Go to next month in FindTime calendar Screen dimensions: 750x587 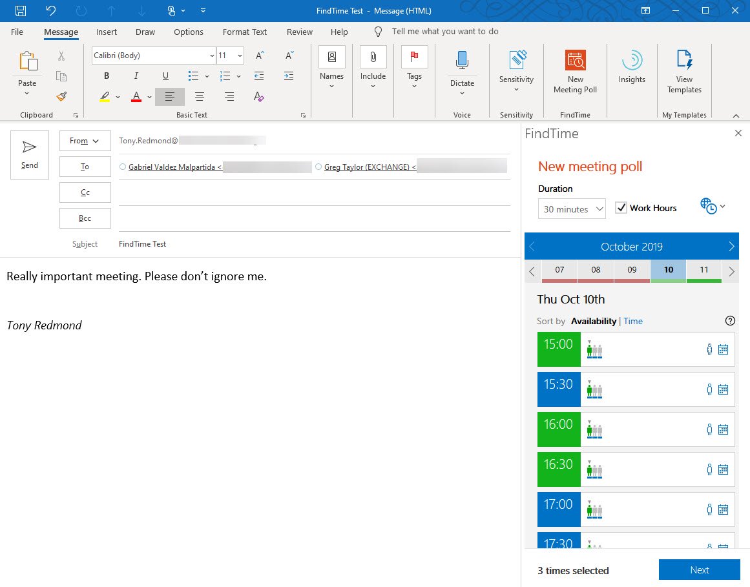[x=731, y=246]
